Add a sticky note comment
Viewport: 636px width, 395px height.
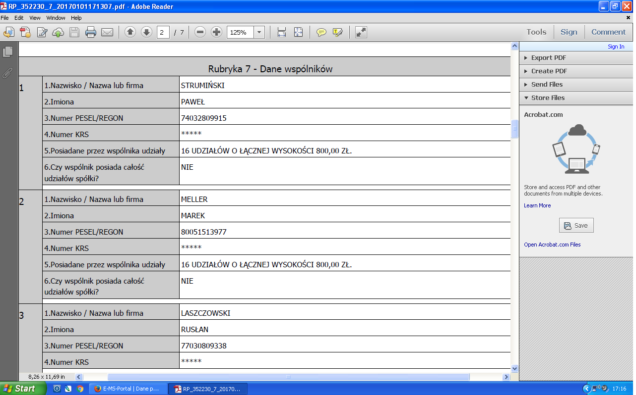click(x=321, y=33)
